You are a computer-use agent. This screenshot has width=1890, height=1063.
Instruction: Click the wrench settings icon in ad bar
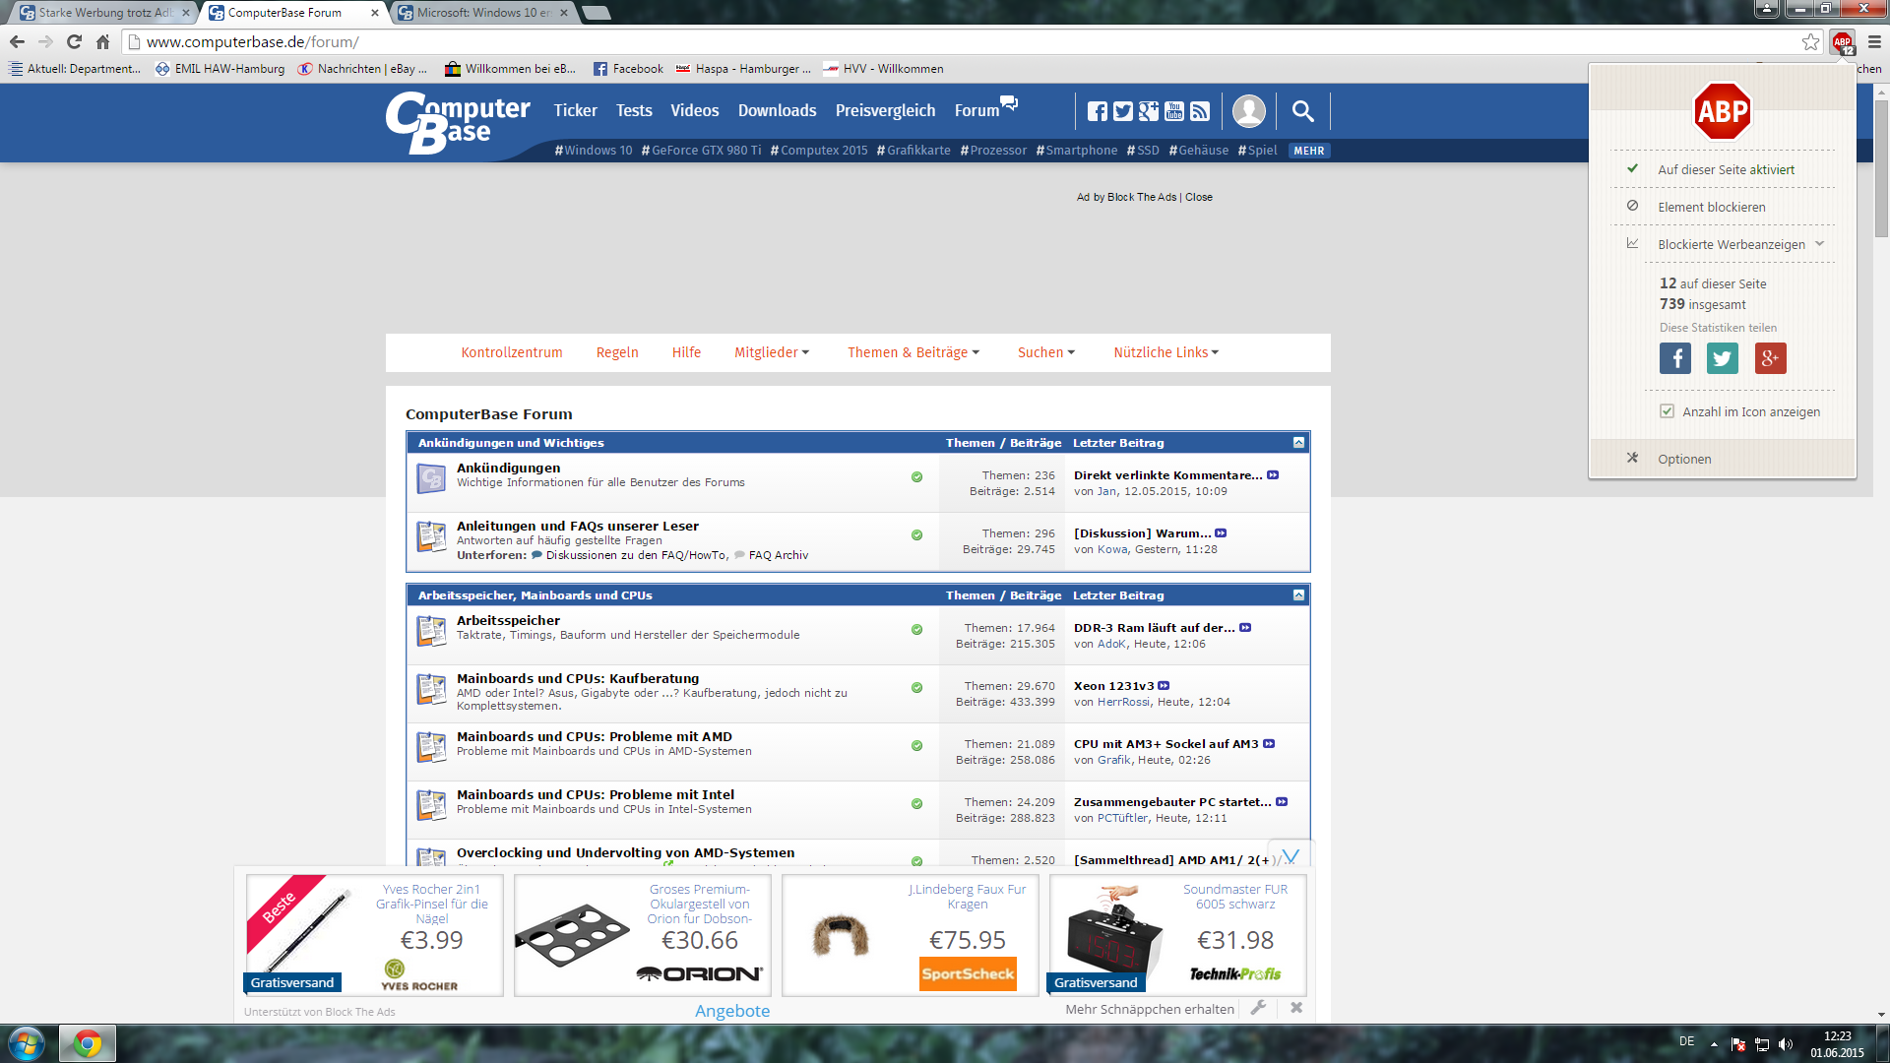pos(1258,1008)
